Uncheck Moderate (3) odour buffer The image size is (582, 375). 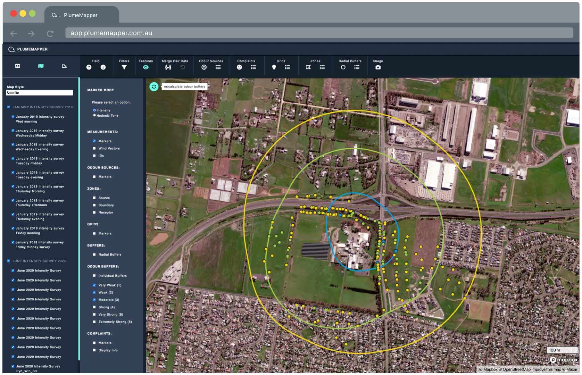[94, 300]
